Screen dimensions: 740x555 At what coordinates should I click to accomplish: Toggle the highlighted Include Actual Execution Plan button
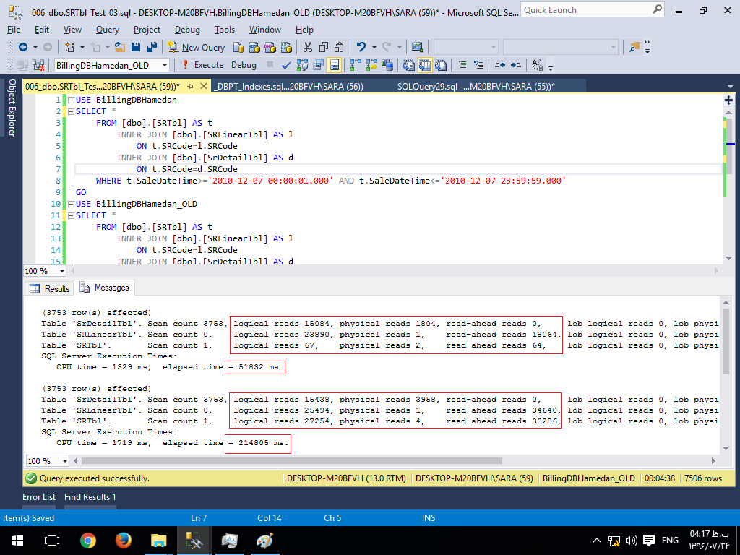tap(334, 65)
